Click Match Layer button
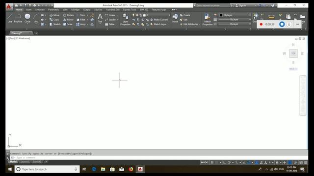The width and height of the screenshot is (314, 176). tap(158, 24)
